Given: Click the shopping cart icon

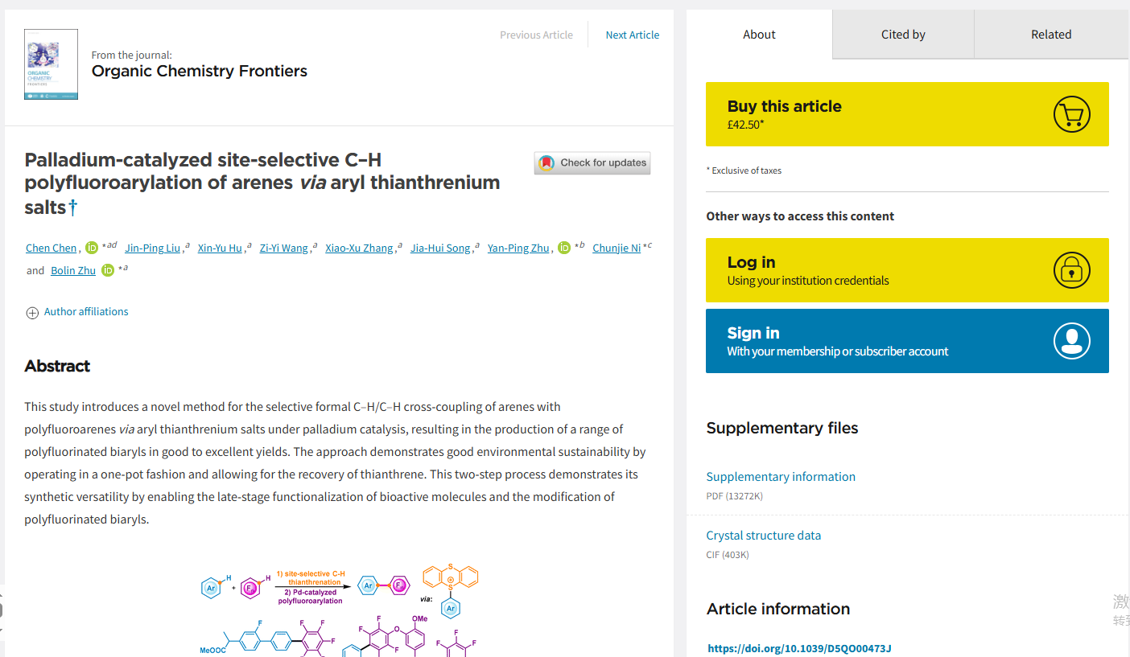Looking at the screenshot, I should tap(1071, 114).
